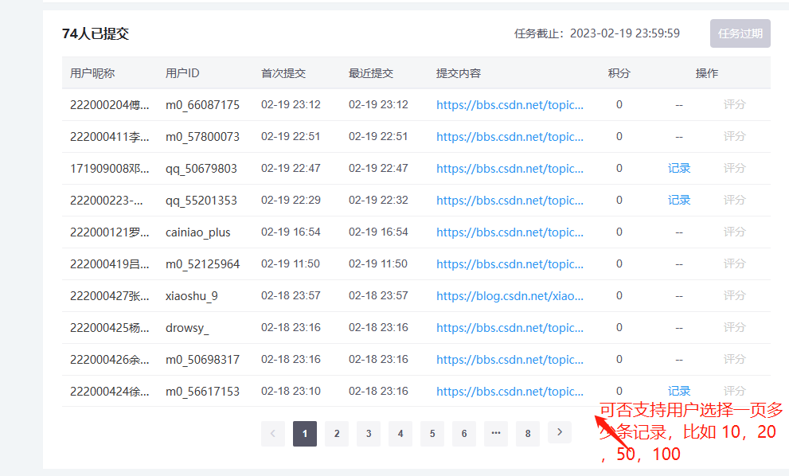Open submission link for m0_50698317
The height and width of the screenshot is (476, 789).
coord(510,359)
